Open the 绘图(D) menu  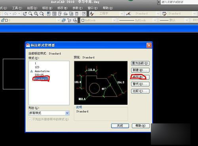[32, 8]
